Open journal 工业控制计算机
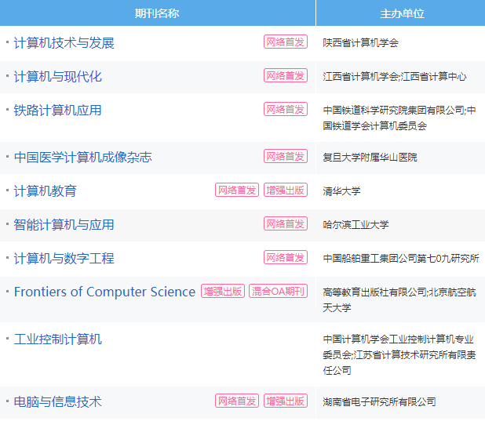The height and width of the screenshot is (421, 485). click(58, 339)
